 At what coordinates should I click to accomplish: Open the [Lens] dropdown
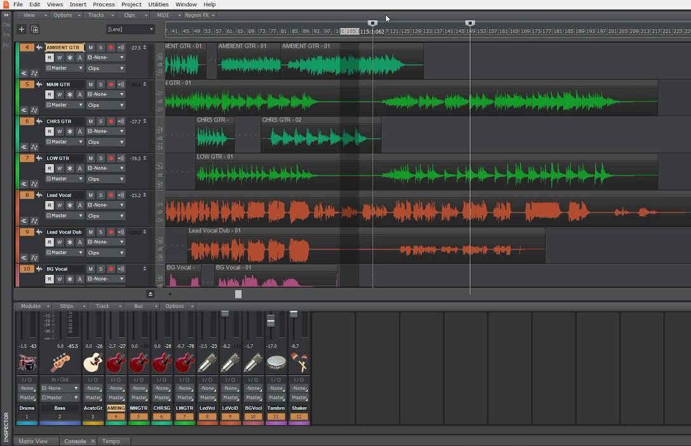(130, 29)
